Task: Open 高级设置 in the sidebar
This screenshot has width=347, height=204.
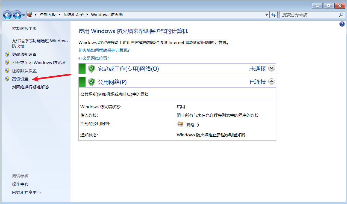Action: click(20, 79)
